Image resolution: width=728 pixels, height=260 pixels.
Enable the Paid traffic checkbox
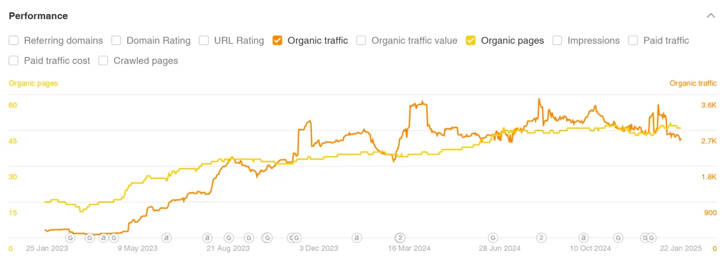(633, 41)
